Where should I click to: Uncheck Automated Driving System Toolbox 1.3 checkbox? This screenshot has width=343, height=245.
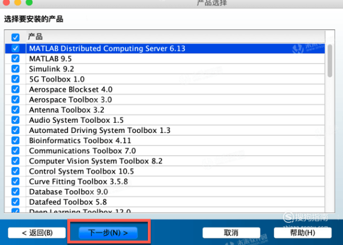[15, 130]
